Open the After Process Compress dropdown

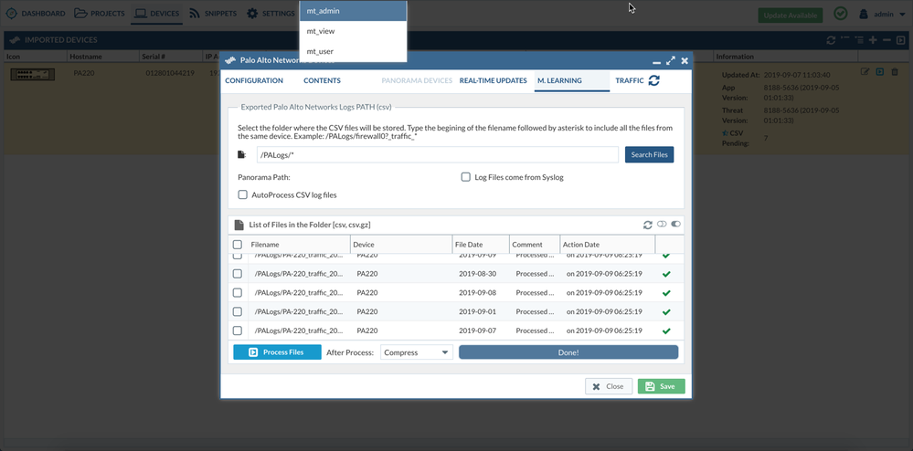(x=417, y=352)
